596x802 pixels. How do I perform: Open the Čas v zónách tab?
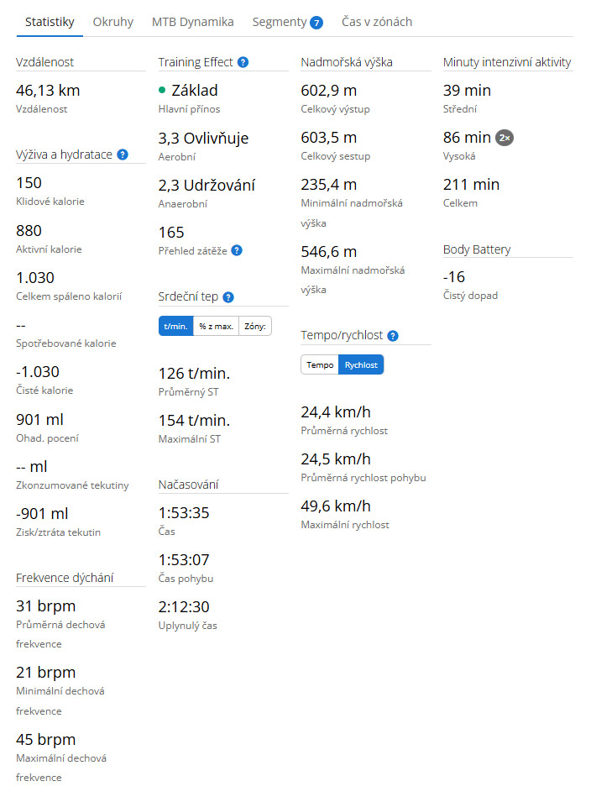click(377, 22)
